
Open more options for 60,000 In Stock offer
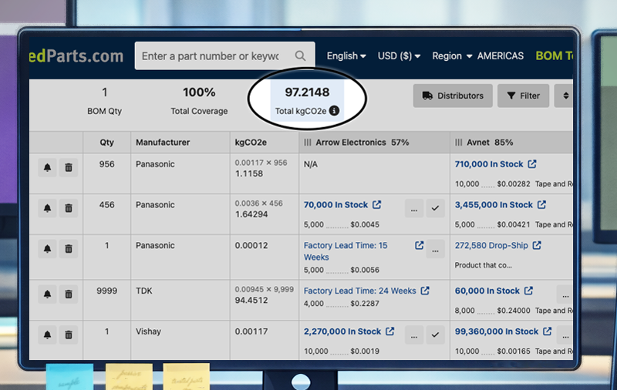coord(565,294)
